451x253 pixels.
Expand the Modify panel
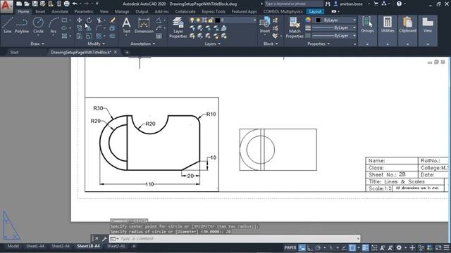pyautogui.click(x=97, y=44)
